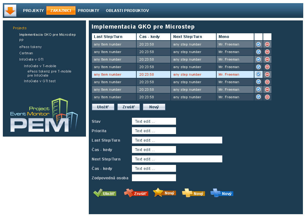The image size is (307, 217).
Task: Select InfoGate v GTI in the tree
Action: [31, 59]
